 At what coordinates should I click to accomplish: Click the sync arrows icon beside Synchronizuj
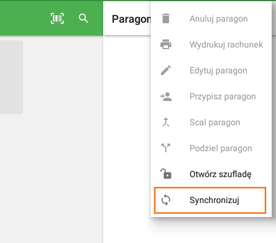(166, 200)
